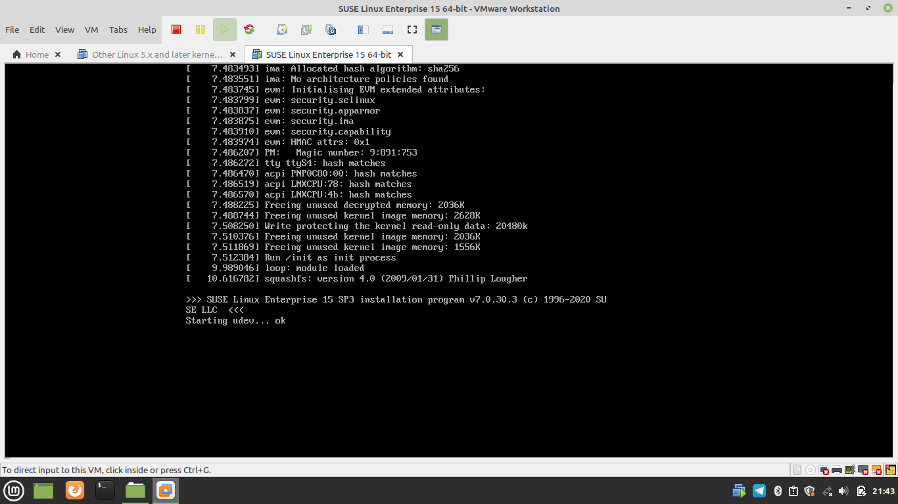The image size is (898, 504).
Task: Click inside the VM console screen
Action: pyautogui.click(x=449, y=260)
